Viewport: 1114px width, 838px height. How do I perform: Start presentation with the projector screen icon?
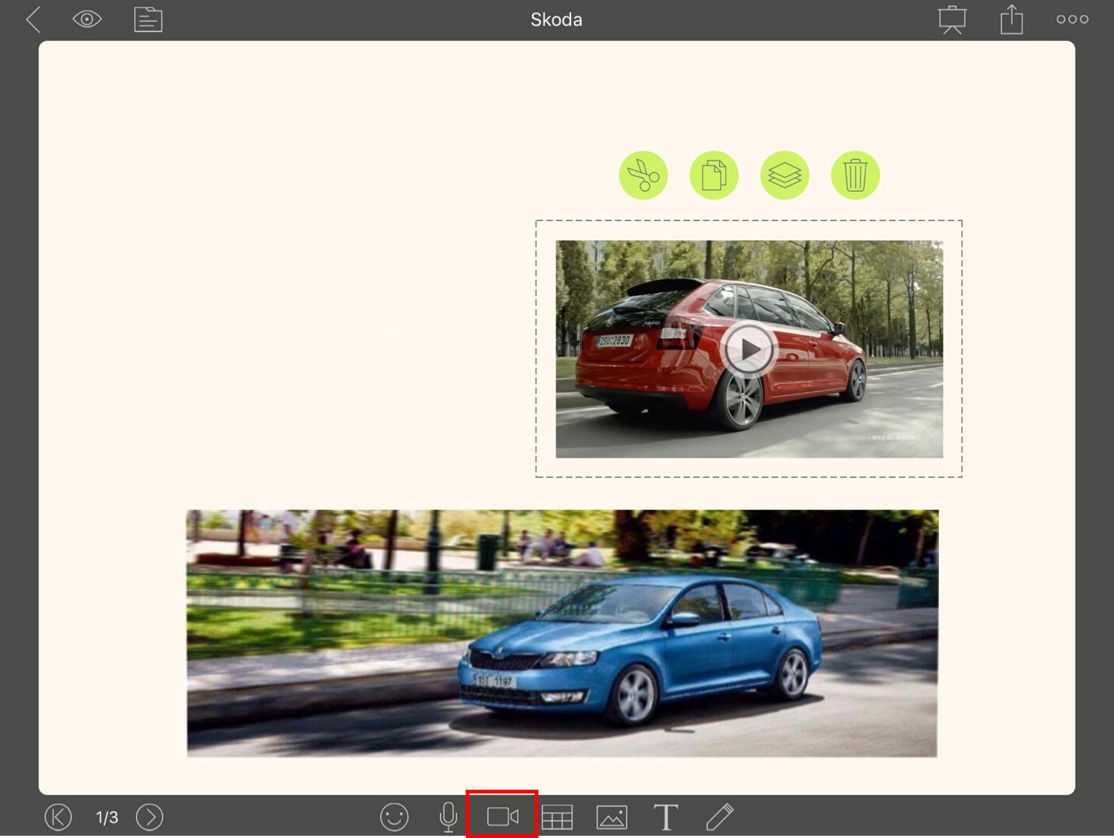click(x=952, y=20)
